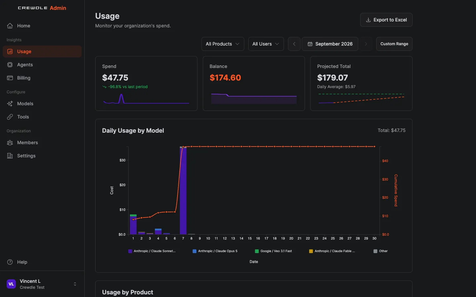Image resolution: width=476 pixels, height=297 pixels.
Task: Toggle the Google / Veo 3.1 Fast legend swatch
Action: [x=257, y=251]
